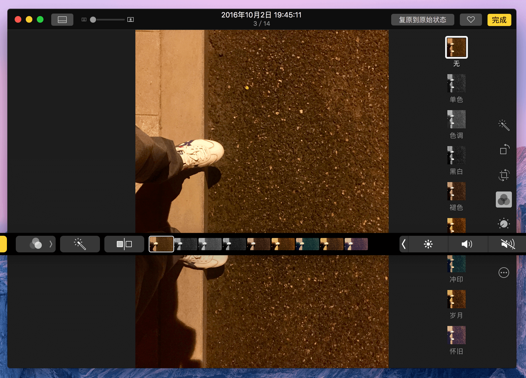Apply the 单色 filter

point(456,83)
